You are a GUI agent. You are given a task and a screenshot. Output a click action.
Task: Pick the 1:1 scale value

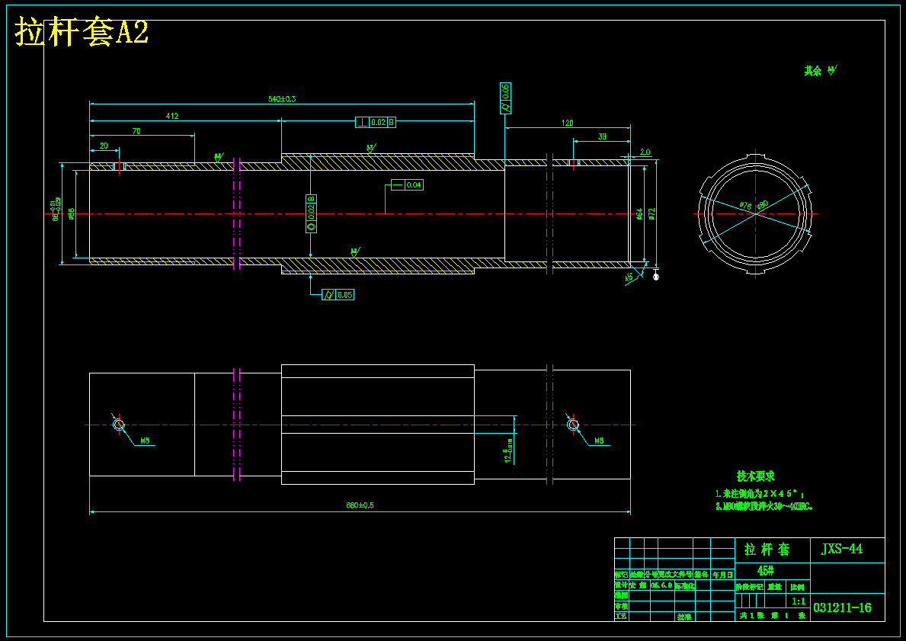tap(799, 601)
